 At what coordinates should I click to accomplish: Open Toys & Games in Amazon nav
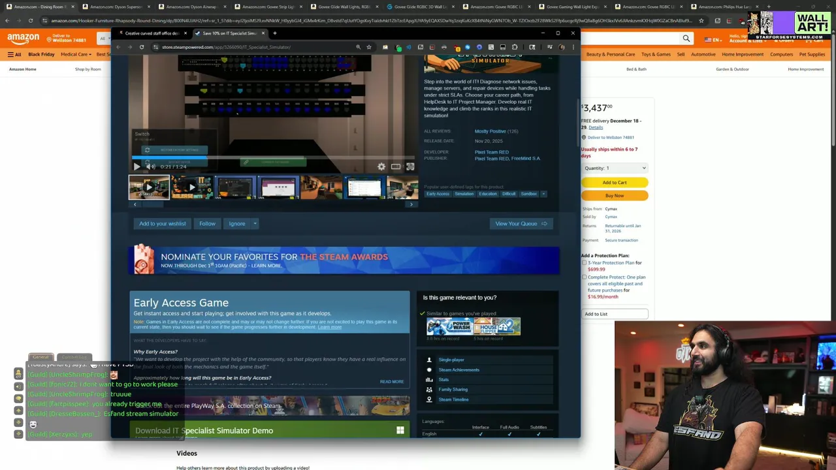click(656, 54)
